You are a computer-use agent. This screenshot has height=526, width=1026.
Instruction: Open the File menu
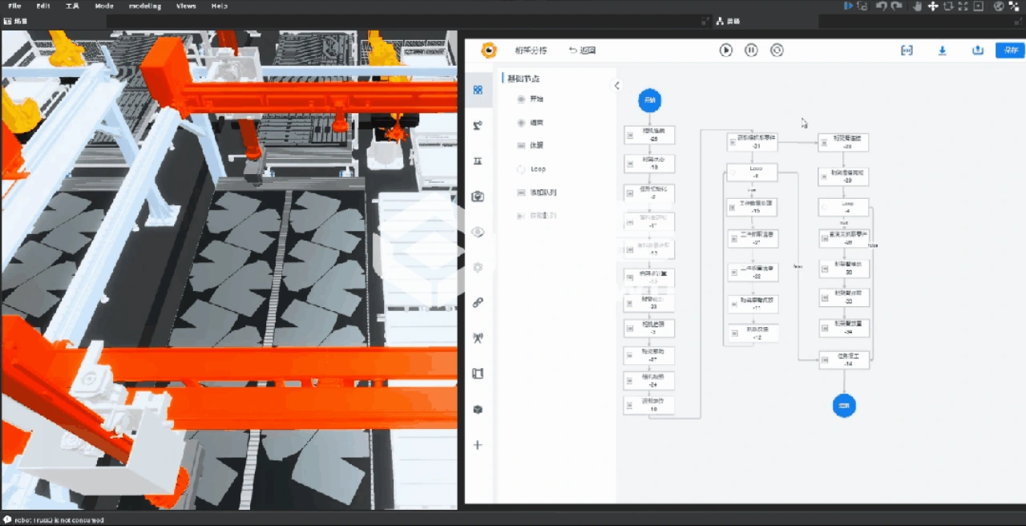tap(14, 6)
